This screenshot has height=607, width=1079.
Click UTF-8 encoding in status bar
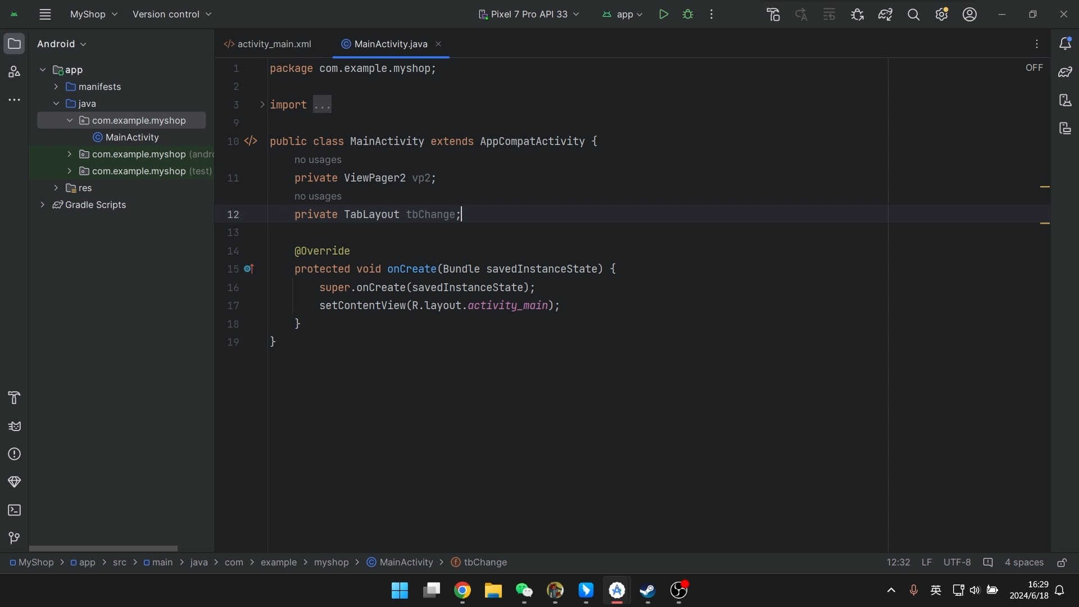click(x=956, y=563)
